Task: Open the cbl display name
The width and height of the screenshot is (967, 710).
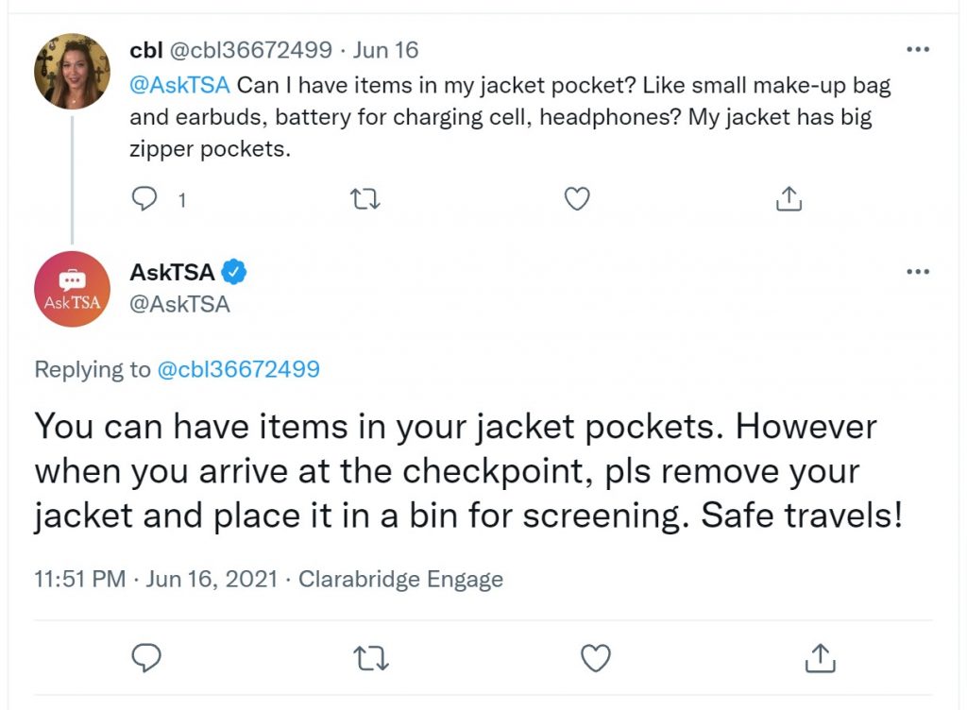Action: [146, 50]
